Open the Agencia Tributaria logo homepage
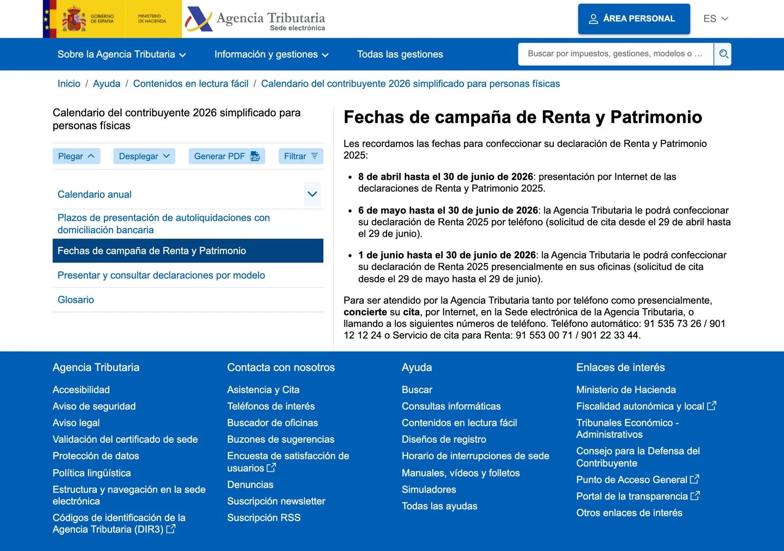This screenshot has height=551, width=784. (x=255, y=19)
